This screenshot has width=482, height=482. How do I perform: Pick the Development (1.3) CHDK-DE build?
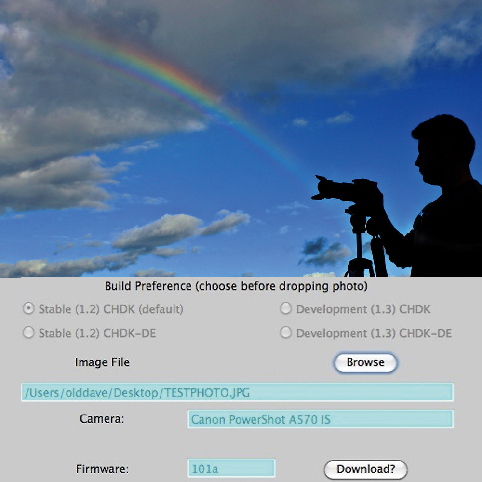285,333
